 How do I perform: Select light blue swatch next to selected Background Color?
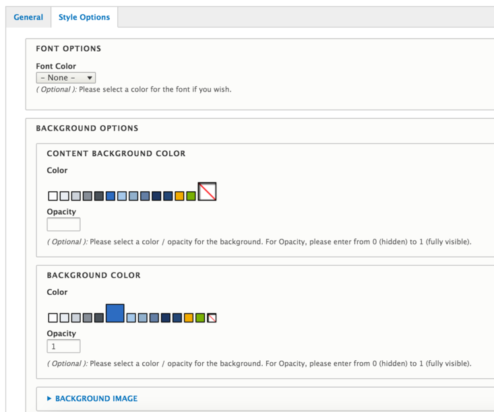(x=131, y=318)
